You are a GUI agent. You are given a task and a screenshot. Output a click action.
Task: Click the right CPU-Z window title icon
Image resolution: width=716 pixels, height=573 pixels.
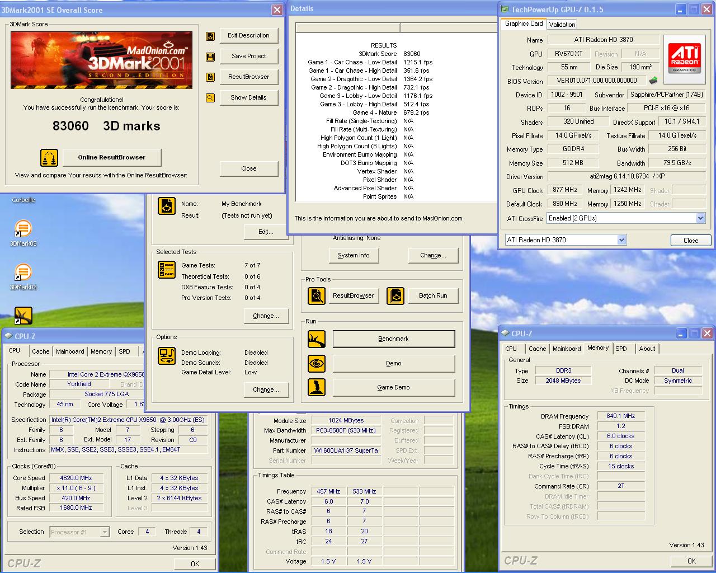(x=505, y=334)
